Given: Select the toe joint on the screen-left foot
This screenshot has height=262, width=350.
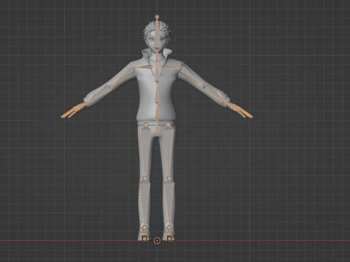Looking at the screenshot, I should coord(144,239).
